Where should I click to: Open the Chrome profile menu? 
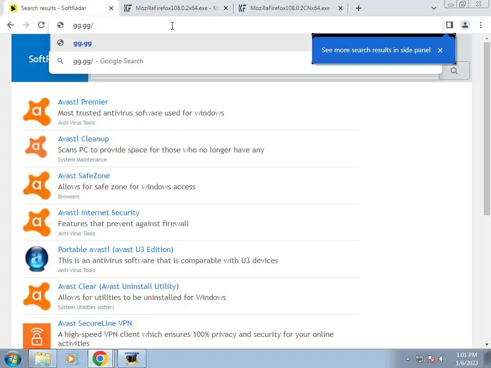pyautogui.click(x=465, y=25)
